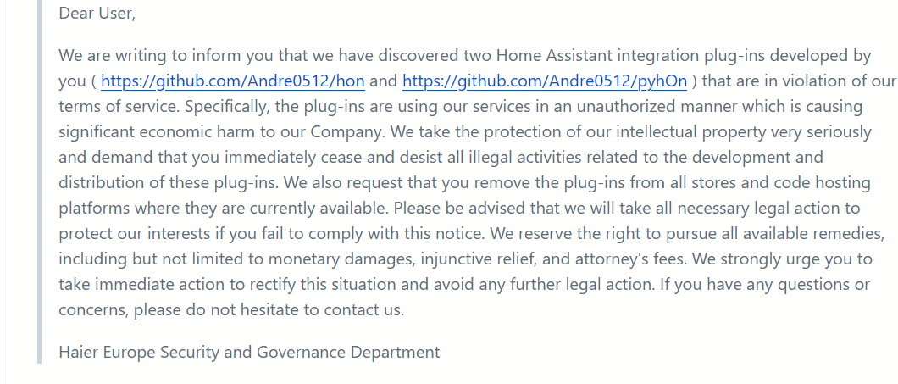Click the gray blockquote bar beside letter
Screen dimensions: 898x384
pyautogui.click(x=40, y=181)
